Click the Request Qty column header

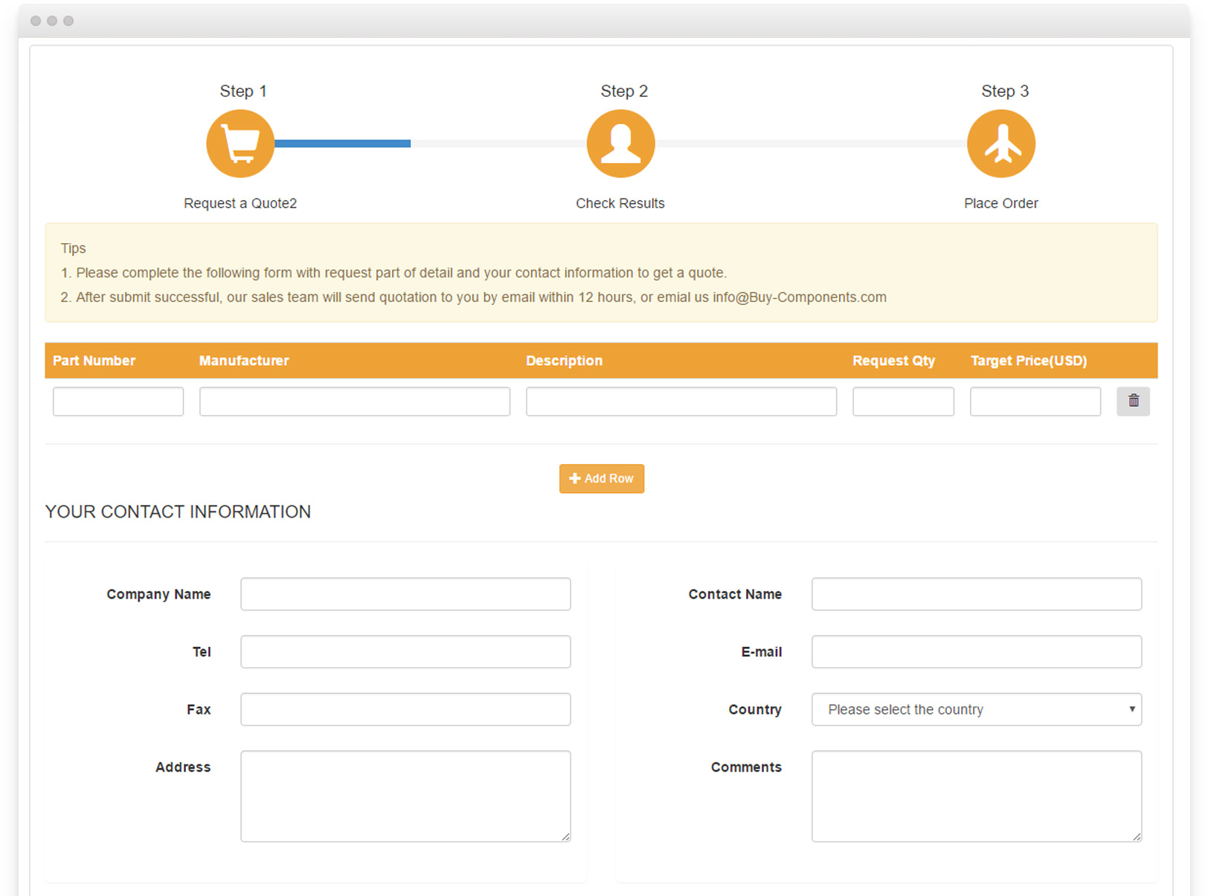[893, 361]
